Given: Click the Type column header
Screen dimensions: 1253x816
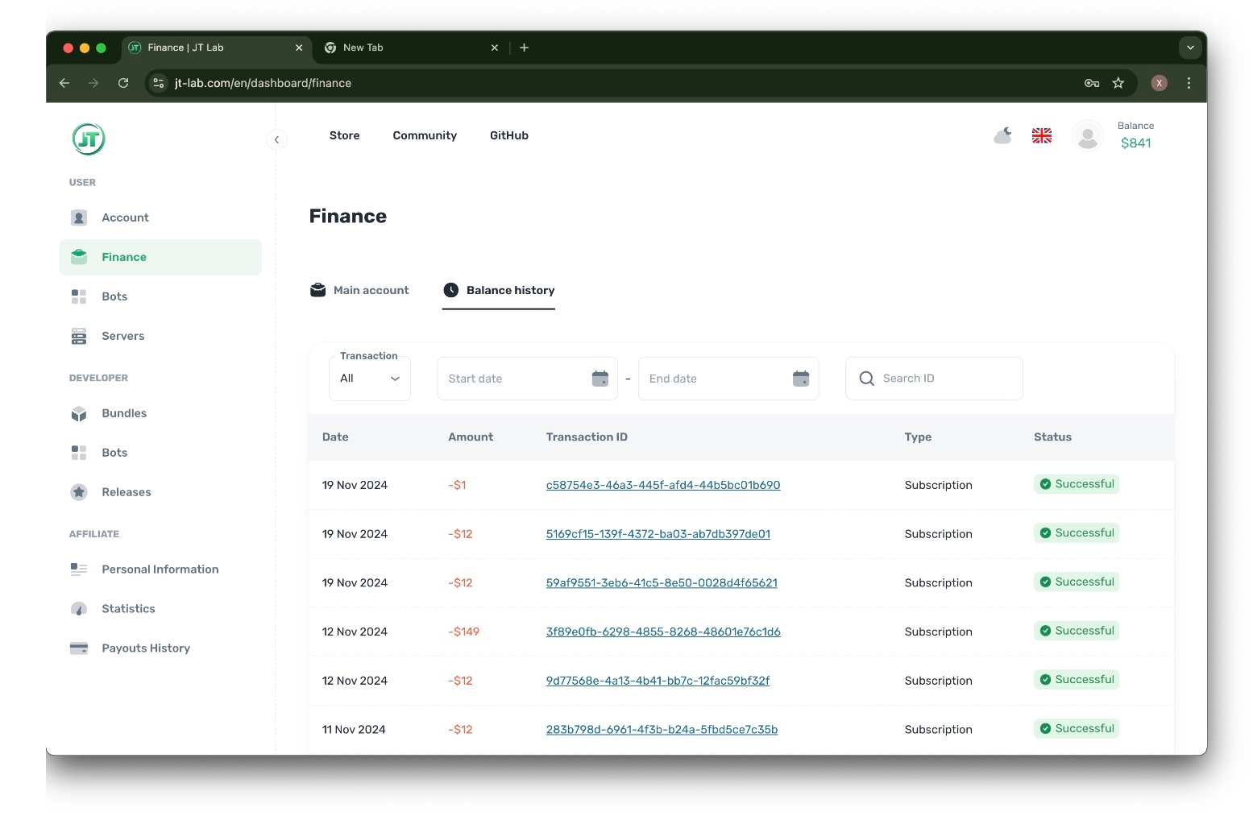Looking at the screenshot, I should (x=918, y=437).
